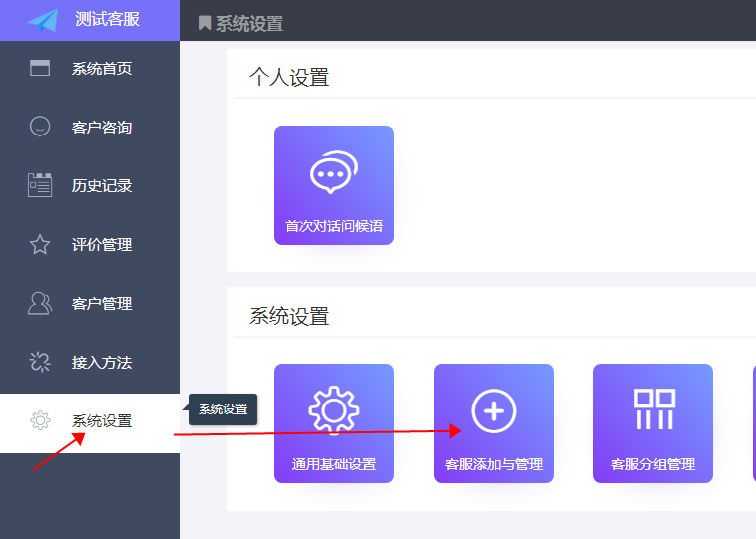Click the large gear icon on 通用基础设置 card

[x=334, y=410]
